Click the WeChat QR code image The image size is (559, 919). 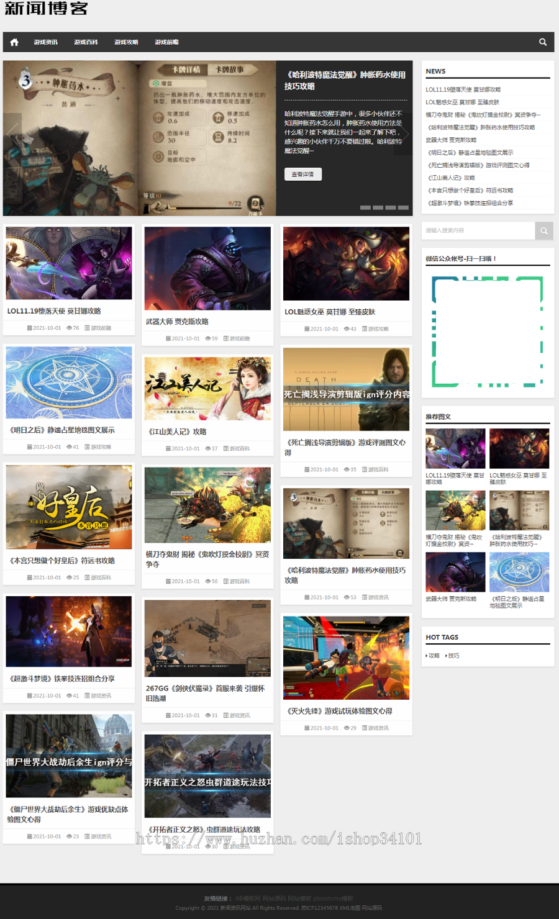tap(488, 331)
